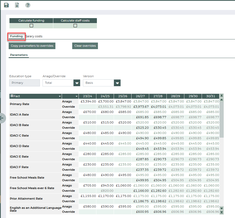Click the Education type Primary field
The image size is (235, 218).
click(25, 83)
